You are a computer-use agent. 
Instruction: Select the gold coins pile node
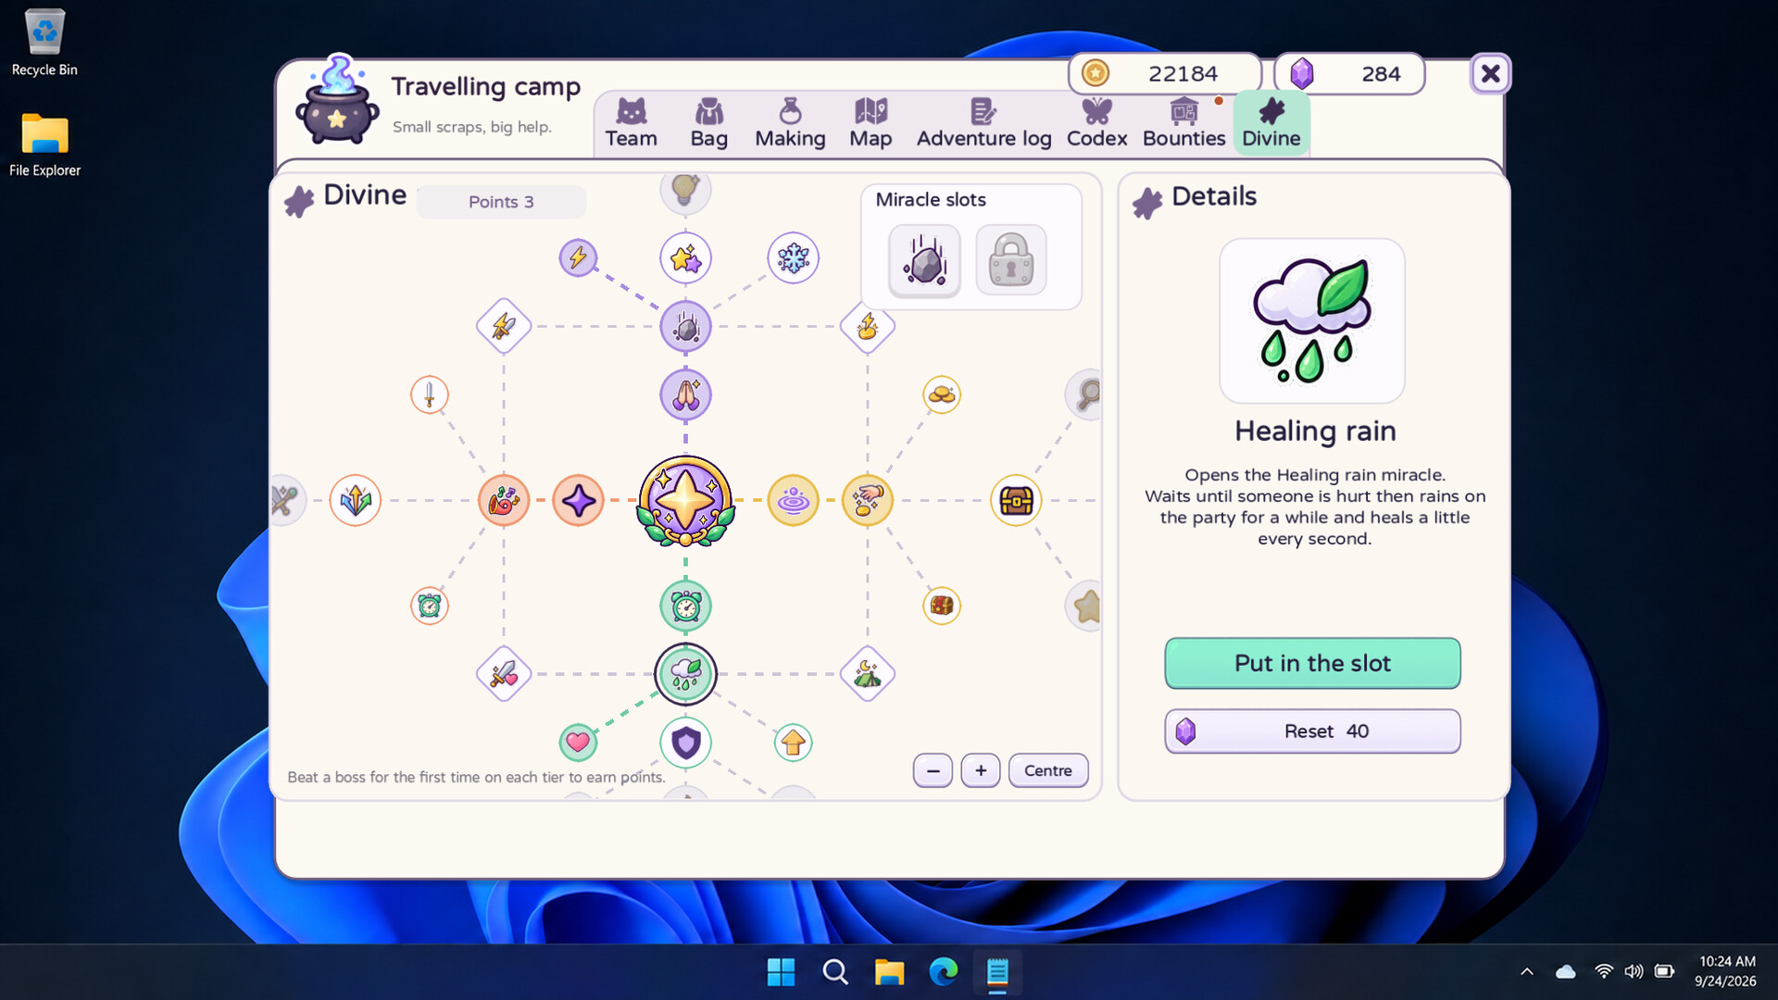coord(942,395)
